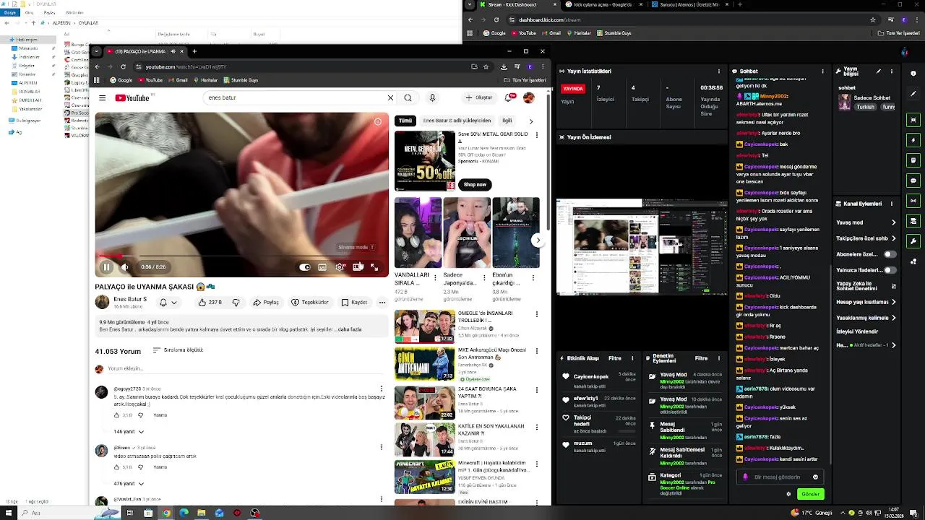Bookmark the YouTube page with star

(x=486, y=66)
